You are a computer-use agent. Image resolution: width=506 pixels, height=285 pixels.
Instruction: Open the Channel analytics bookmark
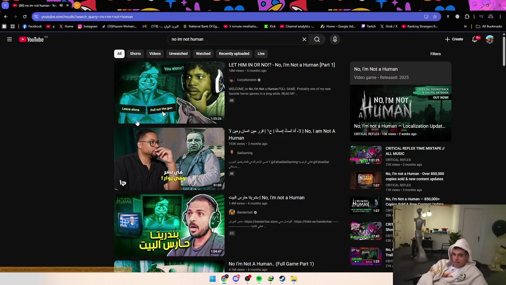(x=297, y=27)
